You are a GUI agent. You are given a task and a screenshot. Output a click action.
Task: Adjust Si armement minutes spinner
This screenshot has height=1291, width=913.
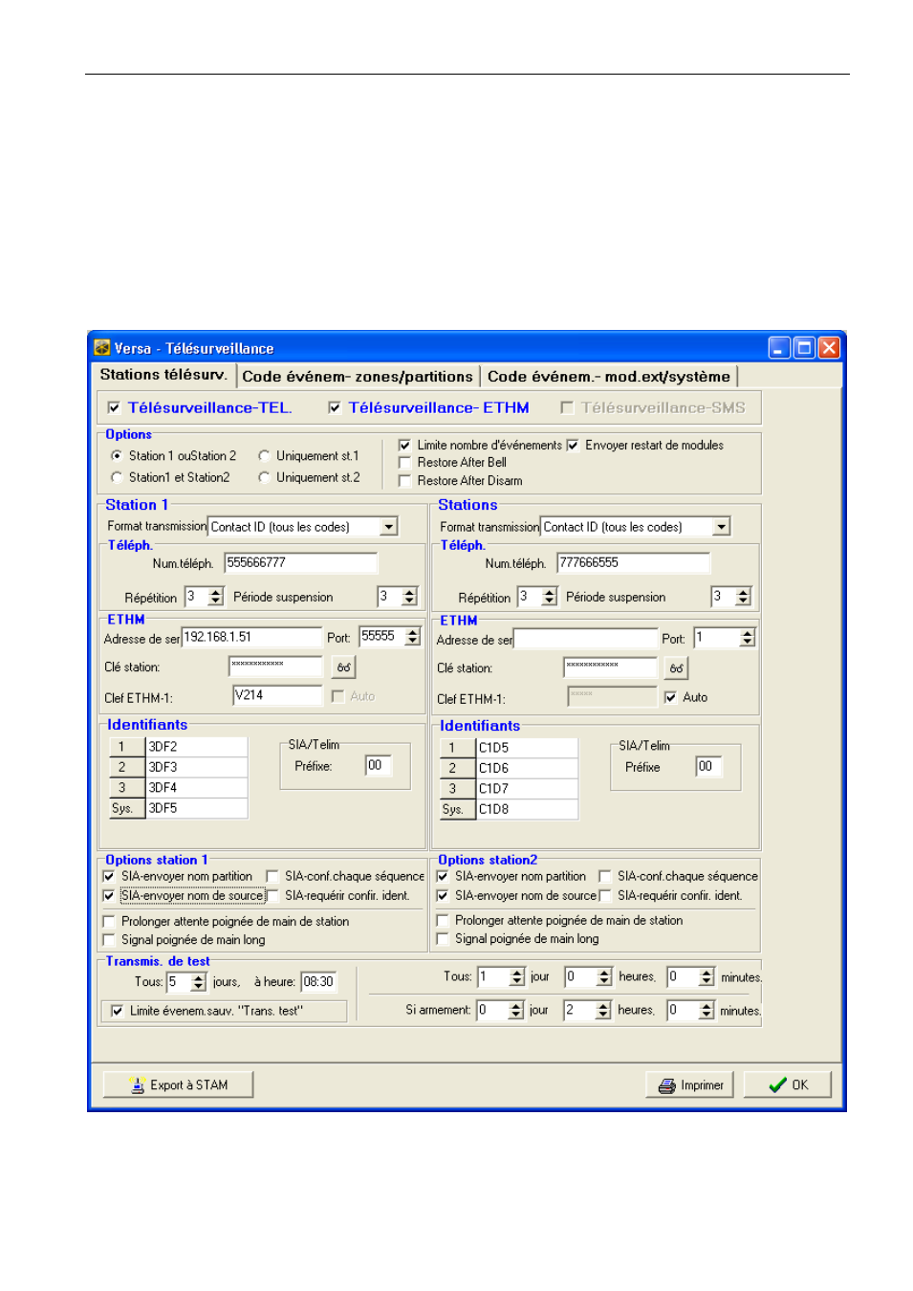coord(706,1011)
